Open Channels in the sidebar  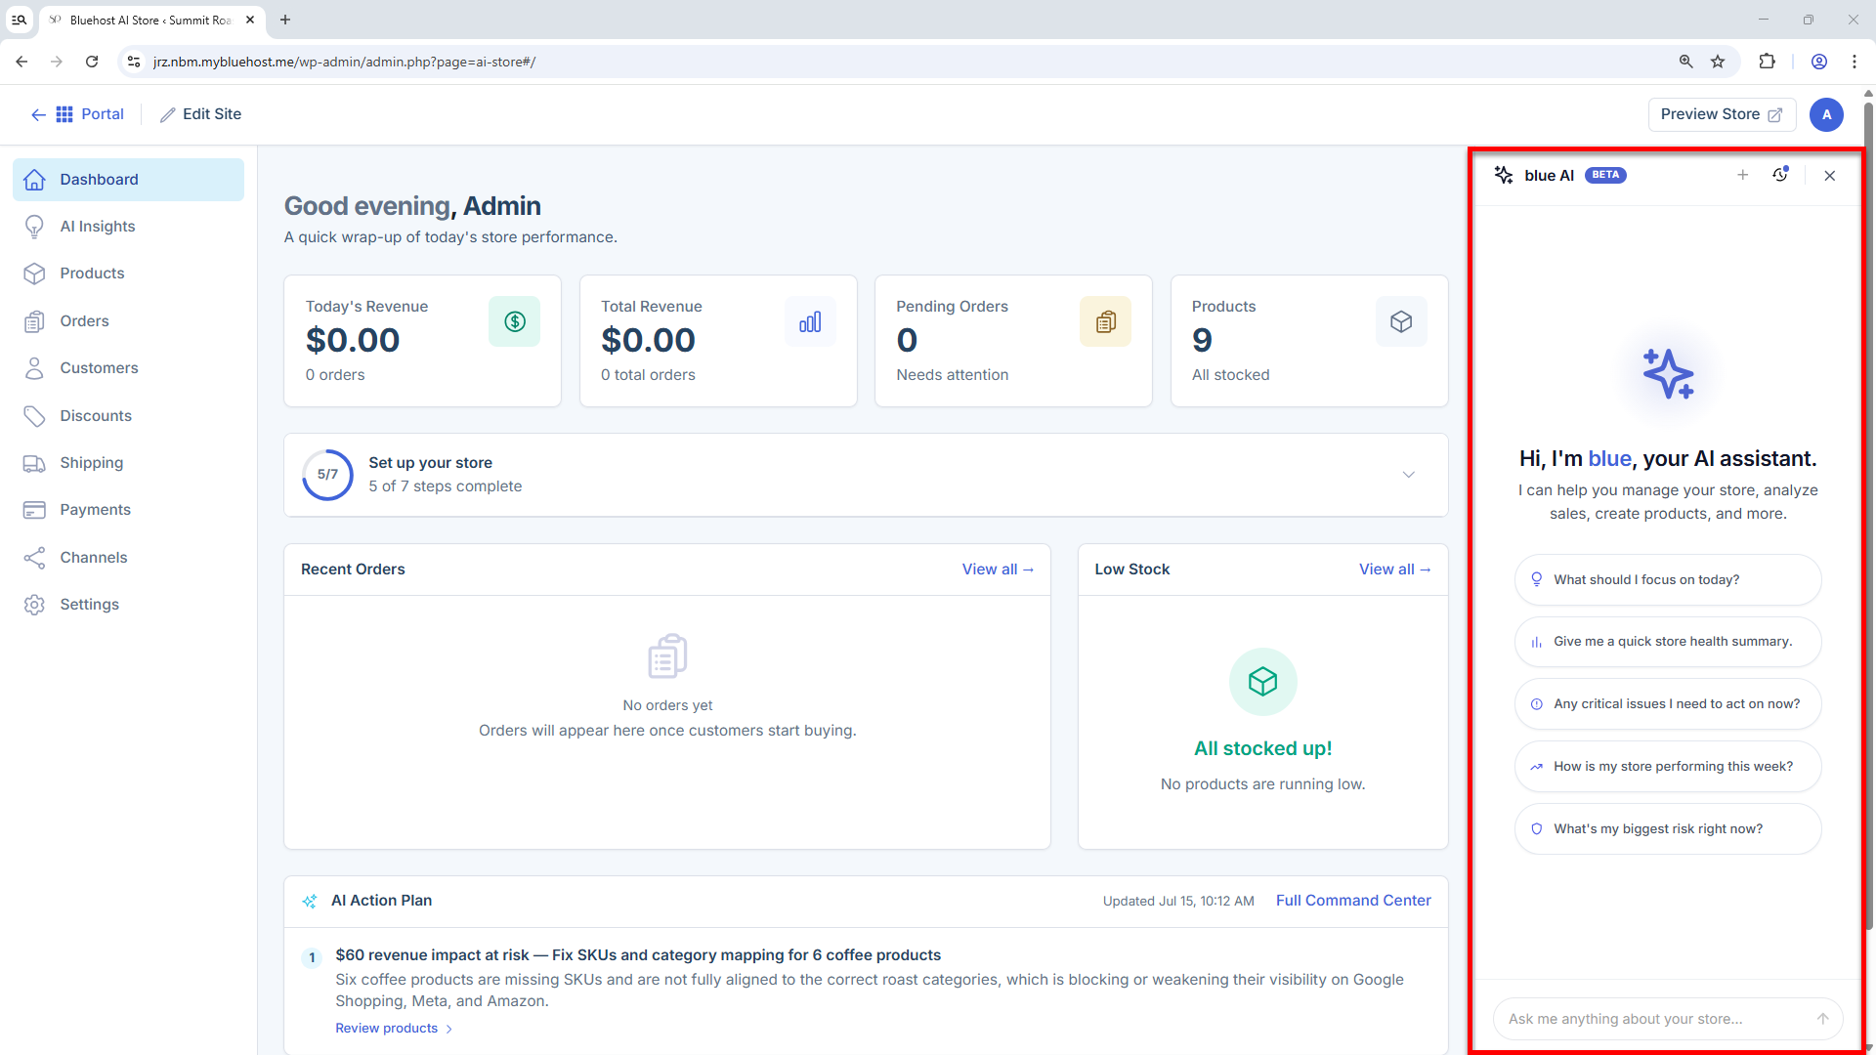[128, 558]
